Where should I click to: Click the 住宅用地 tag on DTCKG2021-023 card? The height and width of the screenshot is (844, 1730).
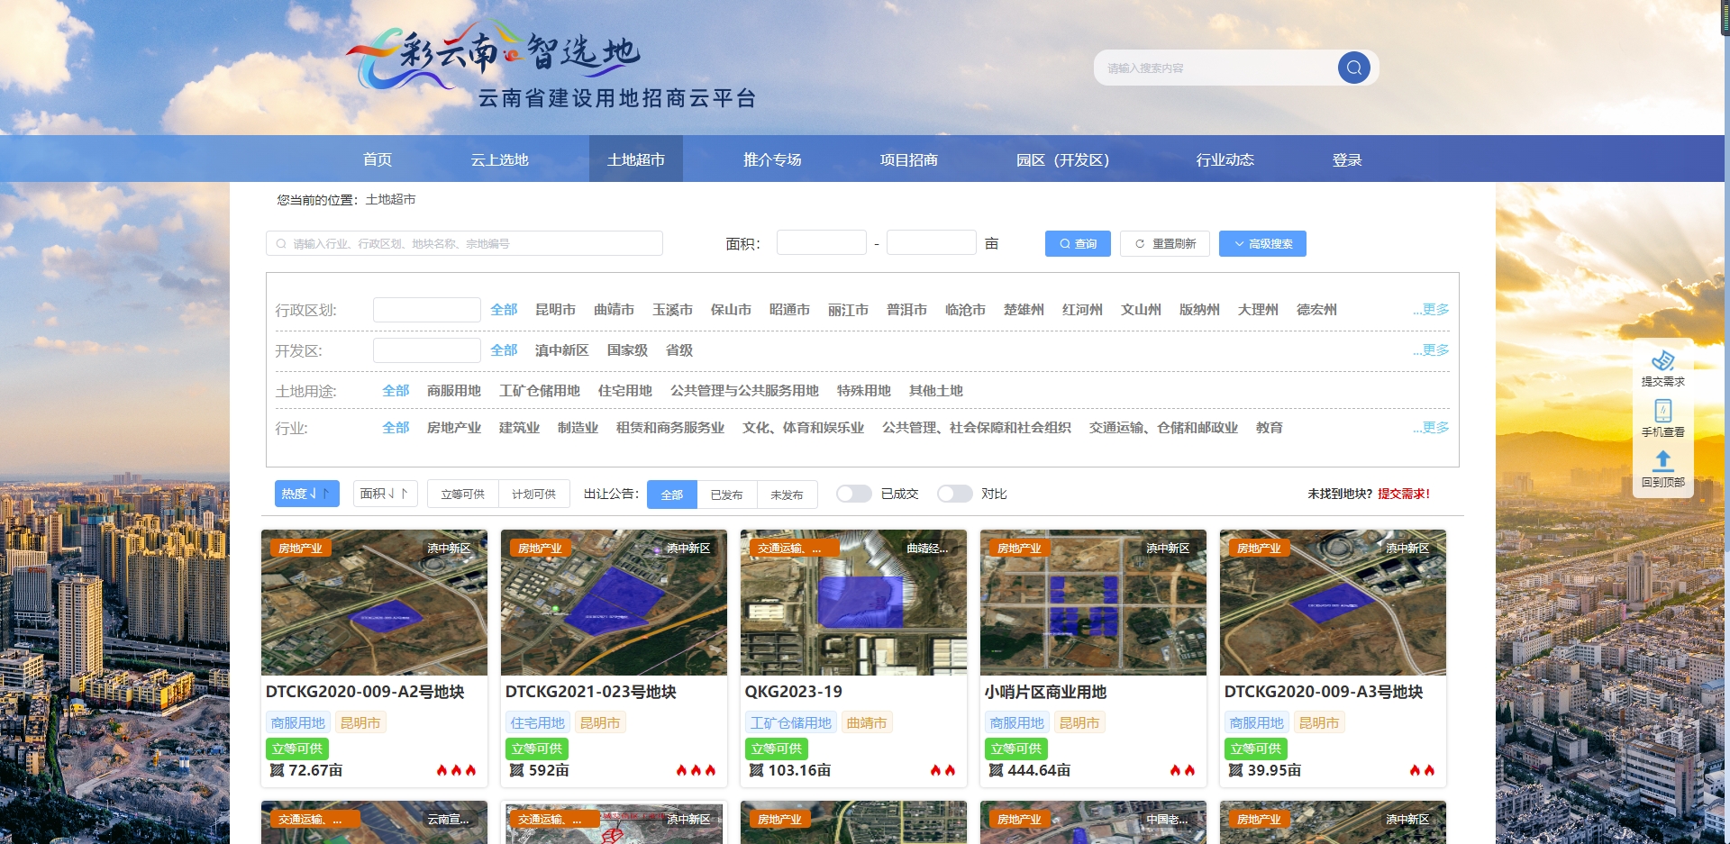pos(538,722)
